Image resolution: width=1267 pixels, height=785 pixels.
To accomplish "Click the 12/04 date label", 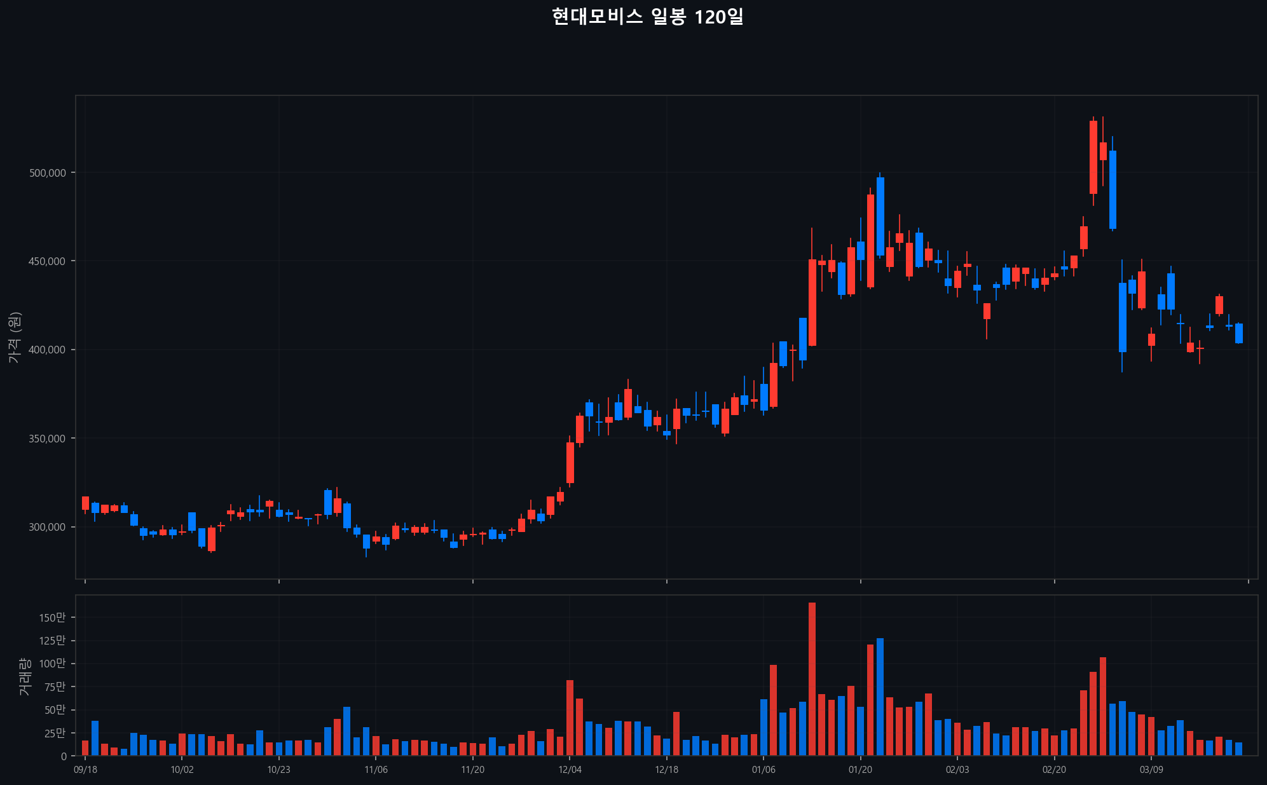I will tap(570, 770).
